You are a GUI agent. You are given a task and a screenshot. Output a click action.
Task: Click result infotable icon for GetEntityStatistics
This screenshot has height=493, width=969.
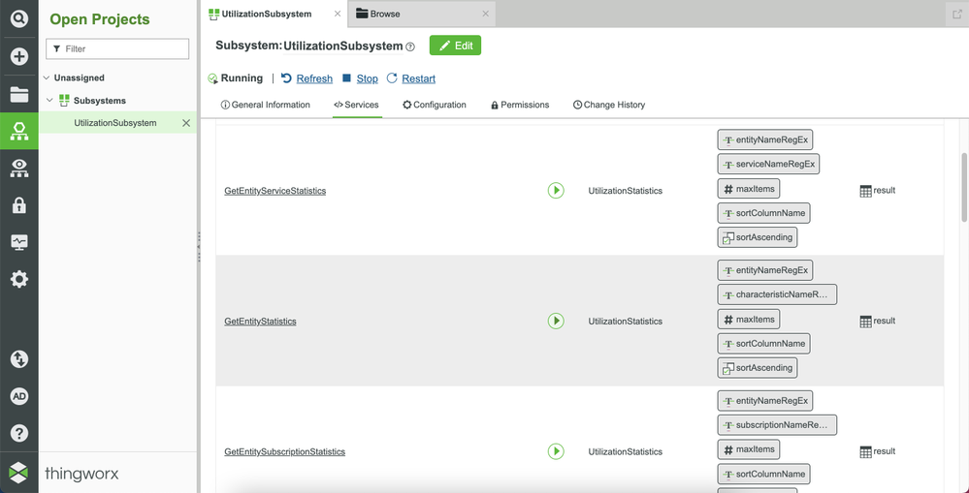[x=866, y=322]
